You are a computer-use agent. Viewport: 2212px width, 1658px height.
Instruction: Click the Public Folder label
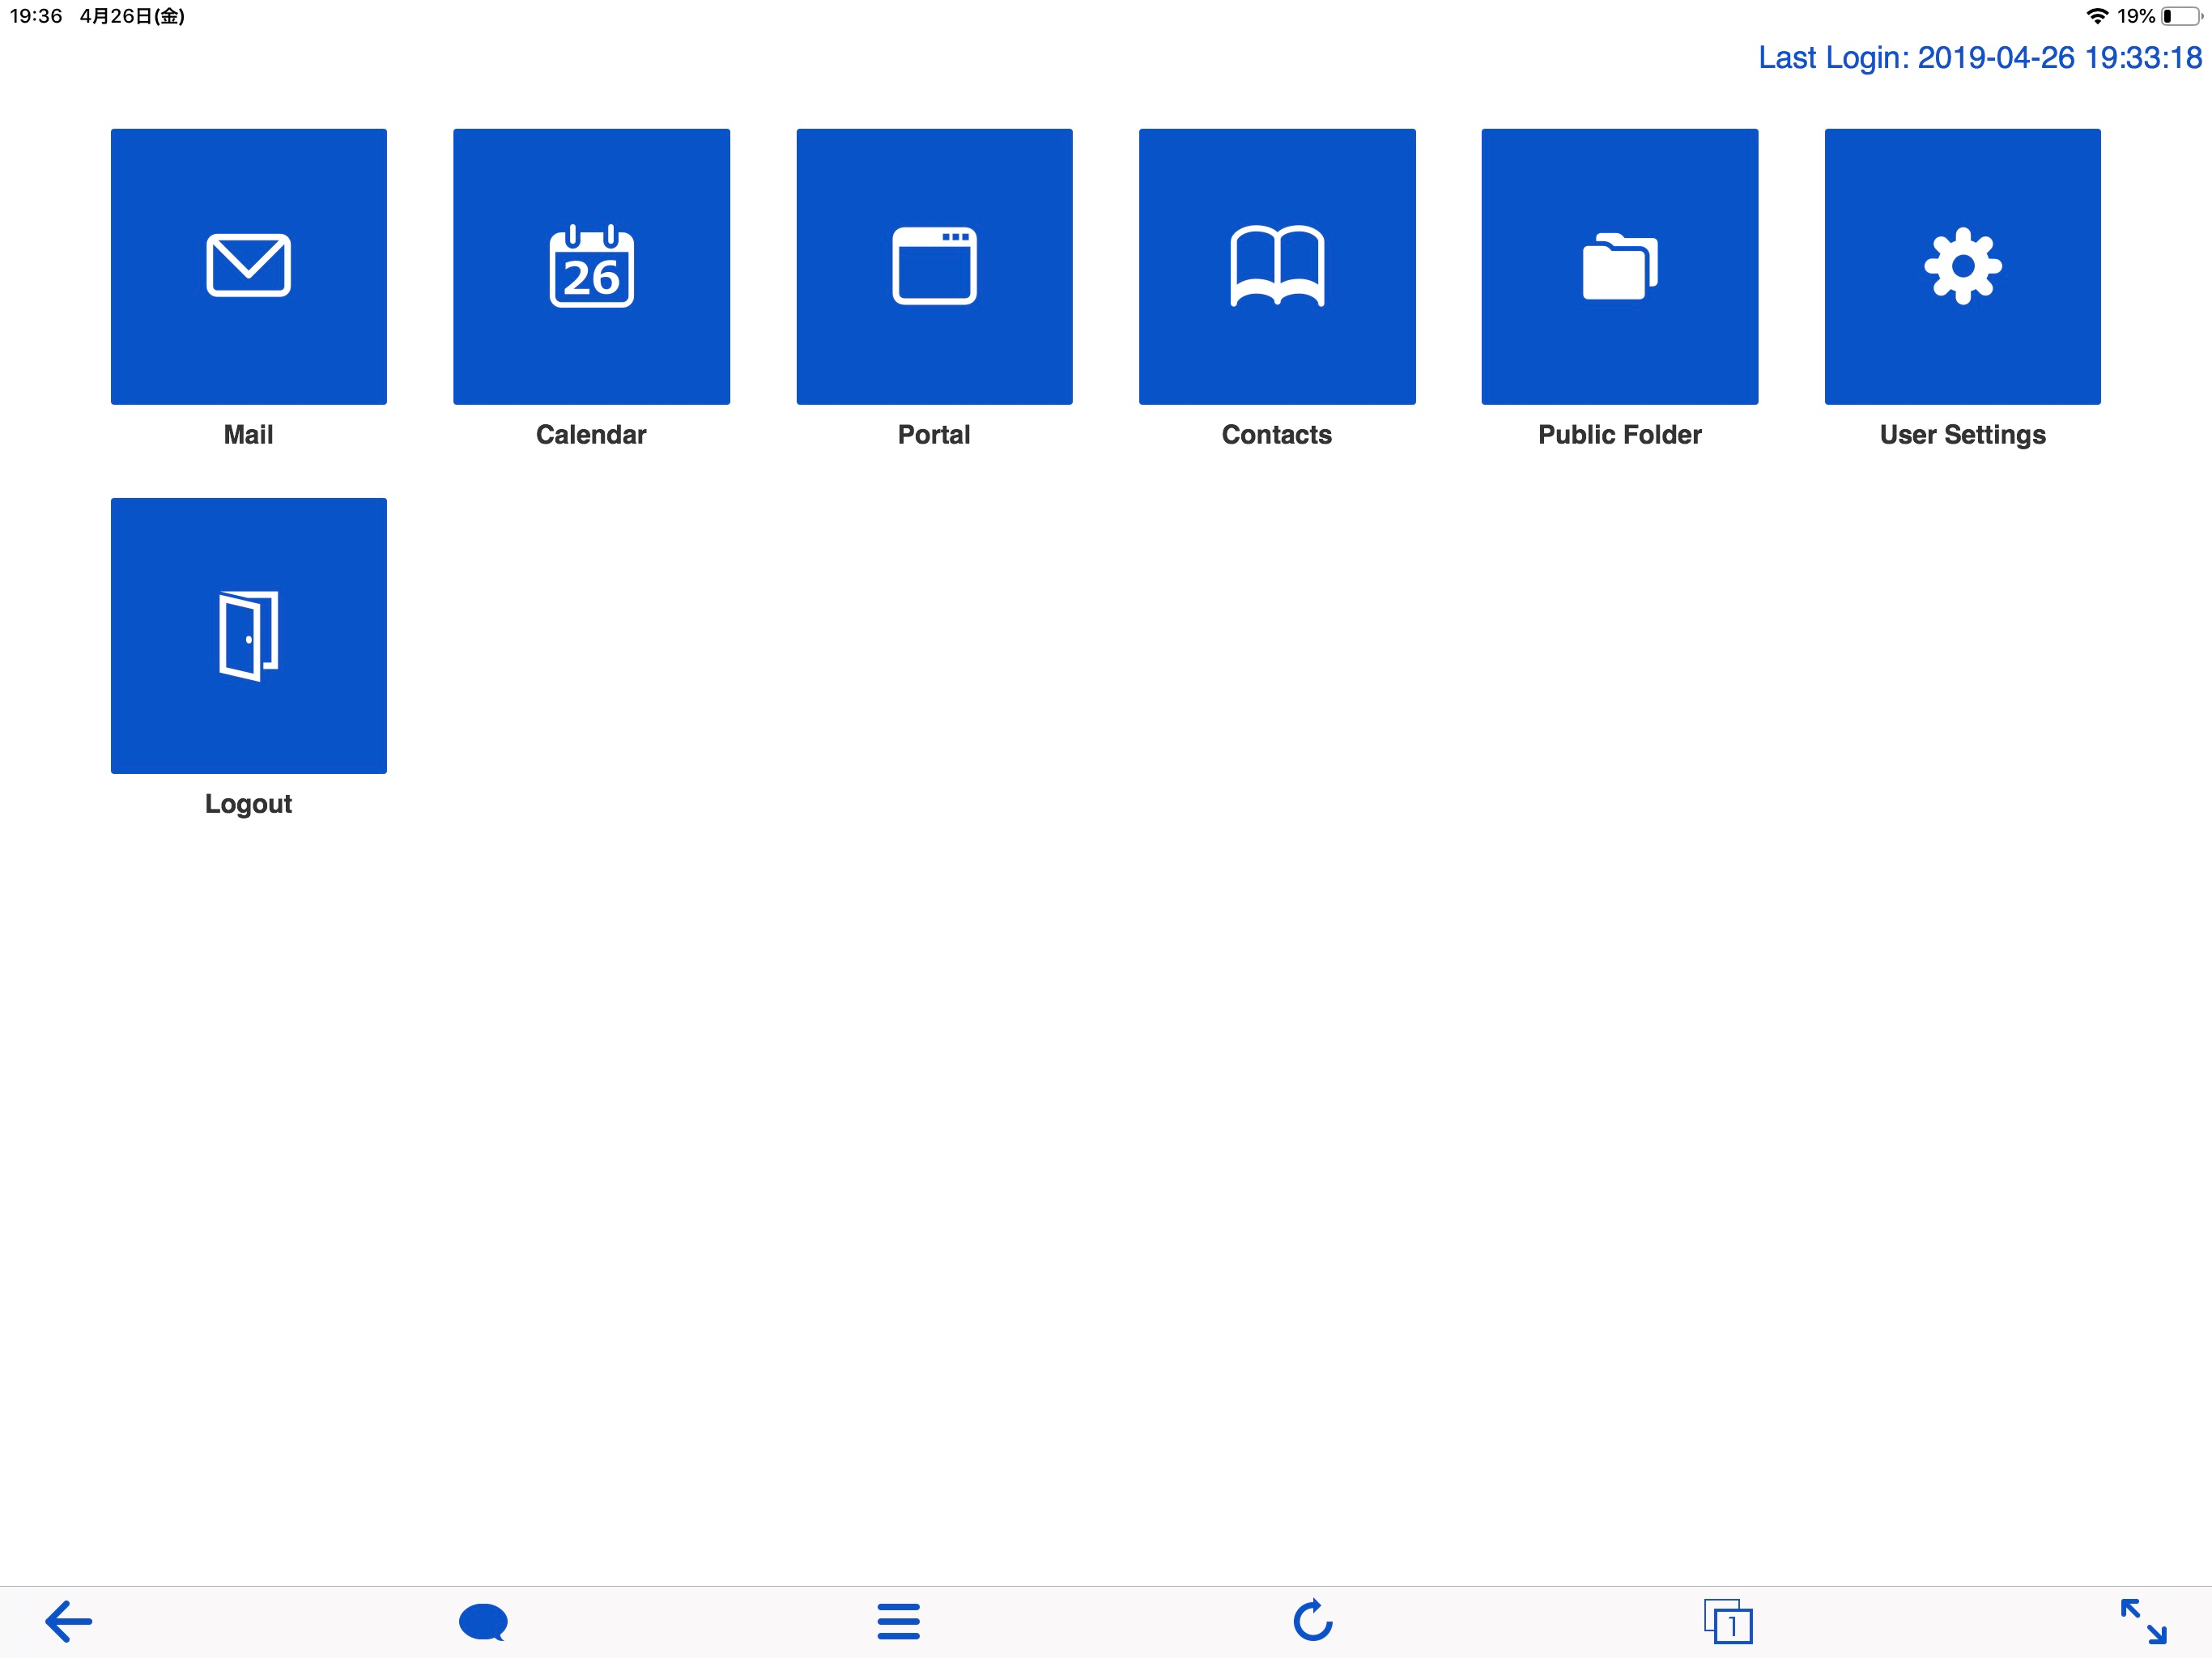coord(1619,435)
